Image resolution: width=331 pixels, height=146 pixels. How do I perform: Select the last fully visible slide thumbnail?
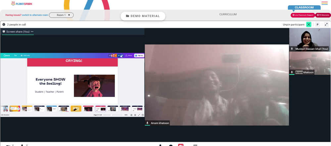(137, 109)
